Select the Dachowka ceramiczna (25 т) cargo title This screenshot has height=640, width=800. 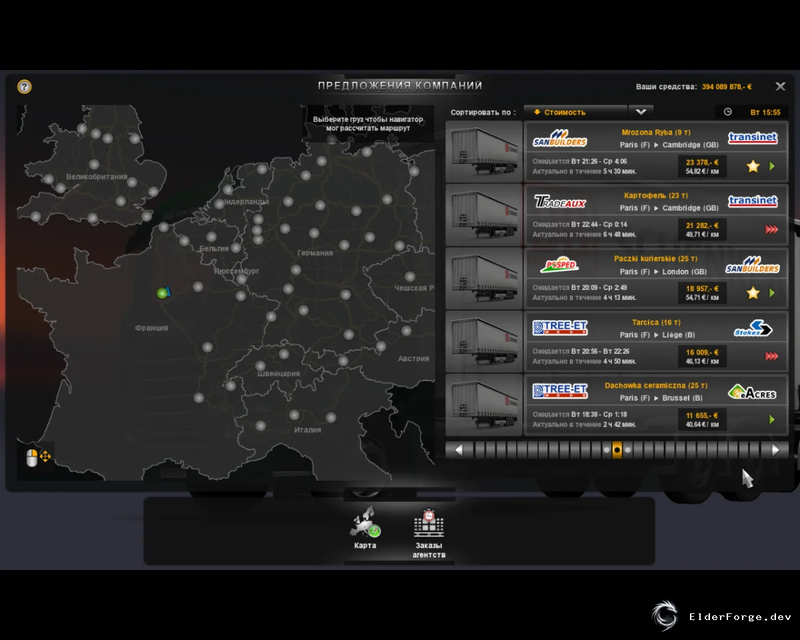(x=656, y=386)
